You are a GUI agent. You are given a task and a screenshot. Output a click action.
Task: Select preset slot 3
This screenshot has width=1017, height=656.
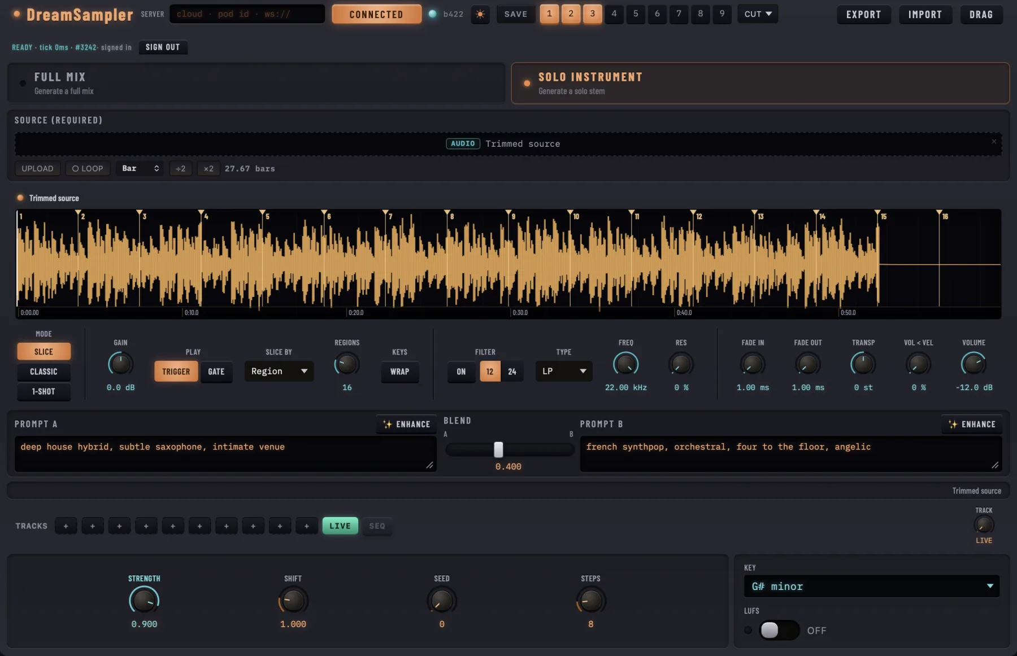592,14
